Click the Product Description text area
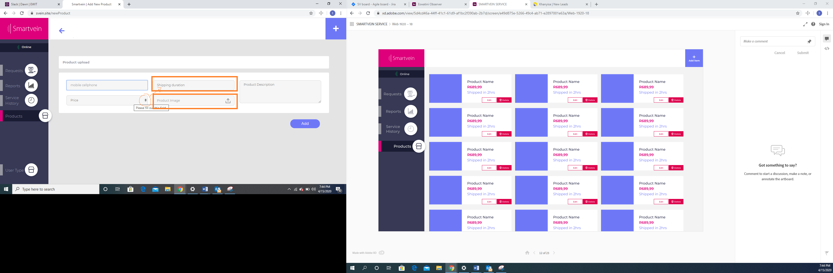The image size is (833, 273). [280, 92]
